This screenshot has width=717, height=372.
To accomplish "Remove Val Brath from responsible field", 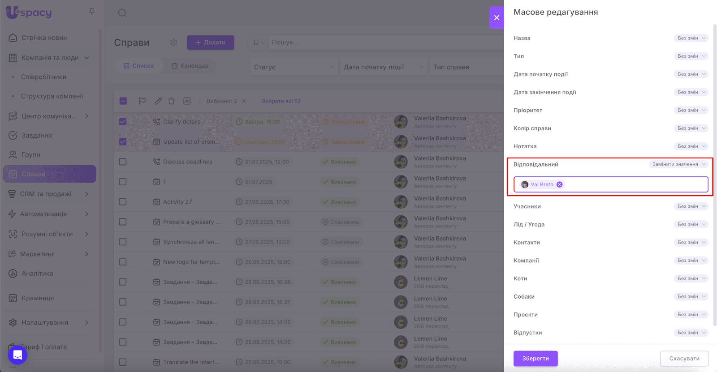I will 560,184.
